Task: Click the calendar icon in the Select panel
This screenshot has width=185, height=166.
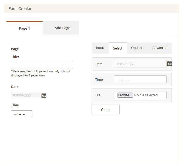Action: (169, 64)
